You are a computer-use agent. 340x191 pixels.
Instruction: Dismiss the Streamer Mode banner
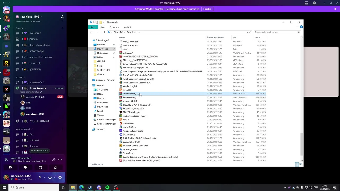(x=335, y=9)
